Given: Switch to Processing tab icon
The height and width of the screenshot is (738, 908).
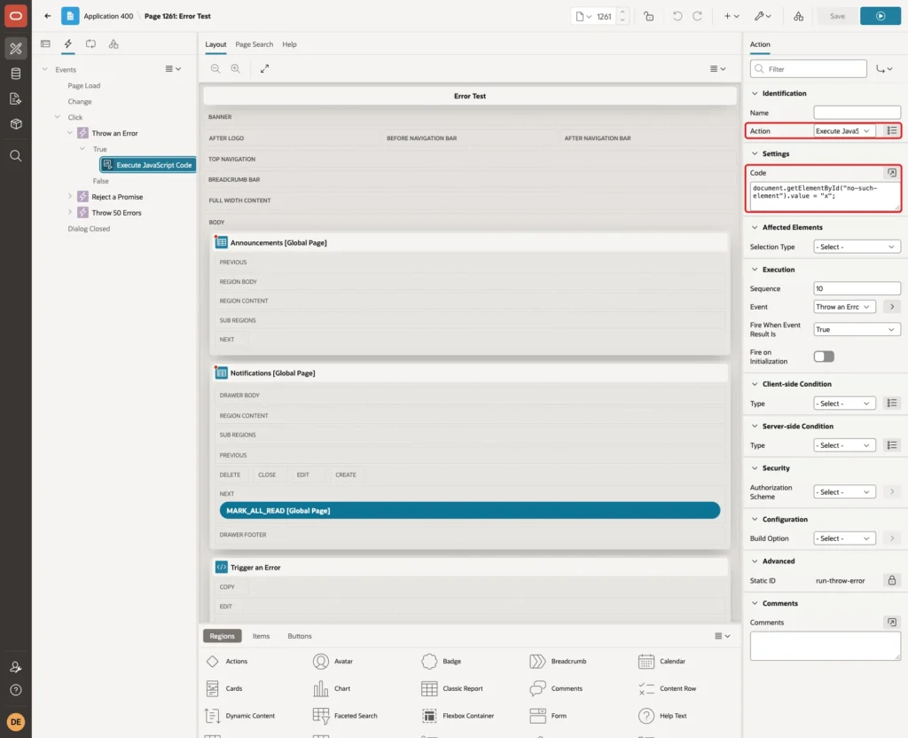Looking at the screenshot, I should (91, 44).
